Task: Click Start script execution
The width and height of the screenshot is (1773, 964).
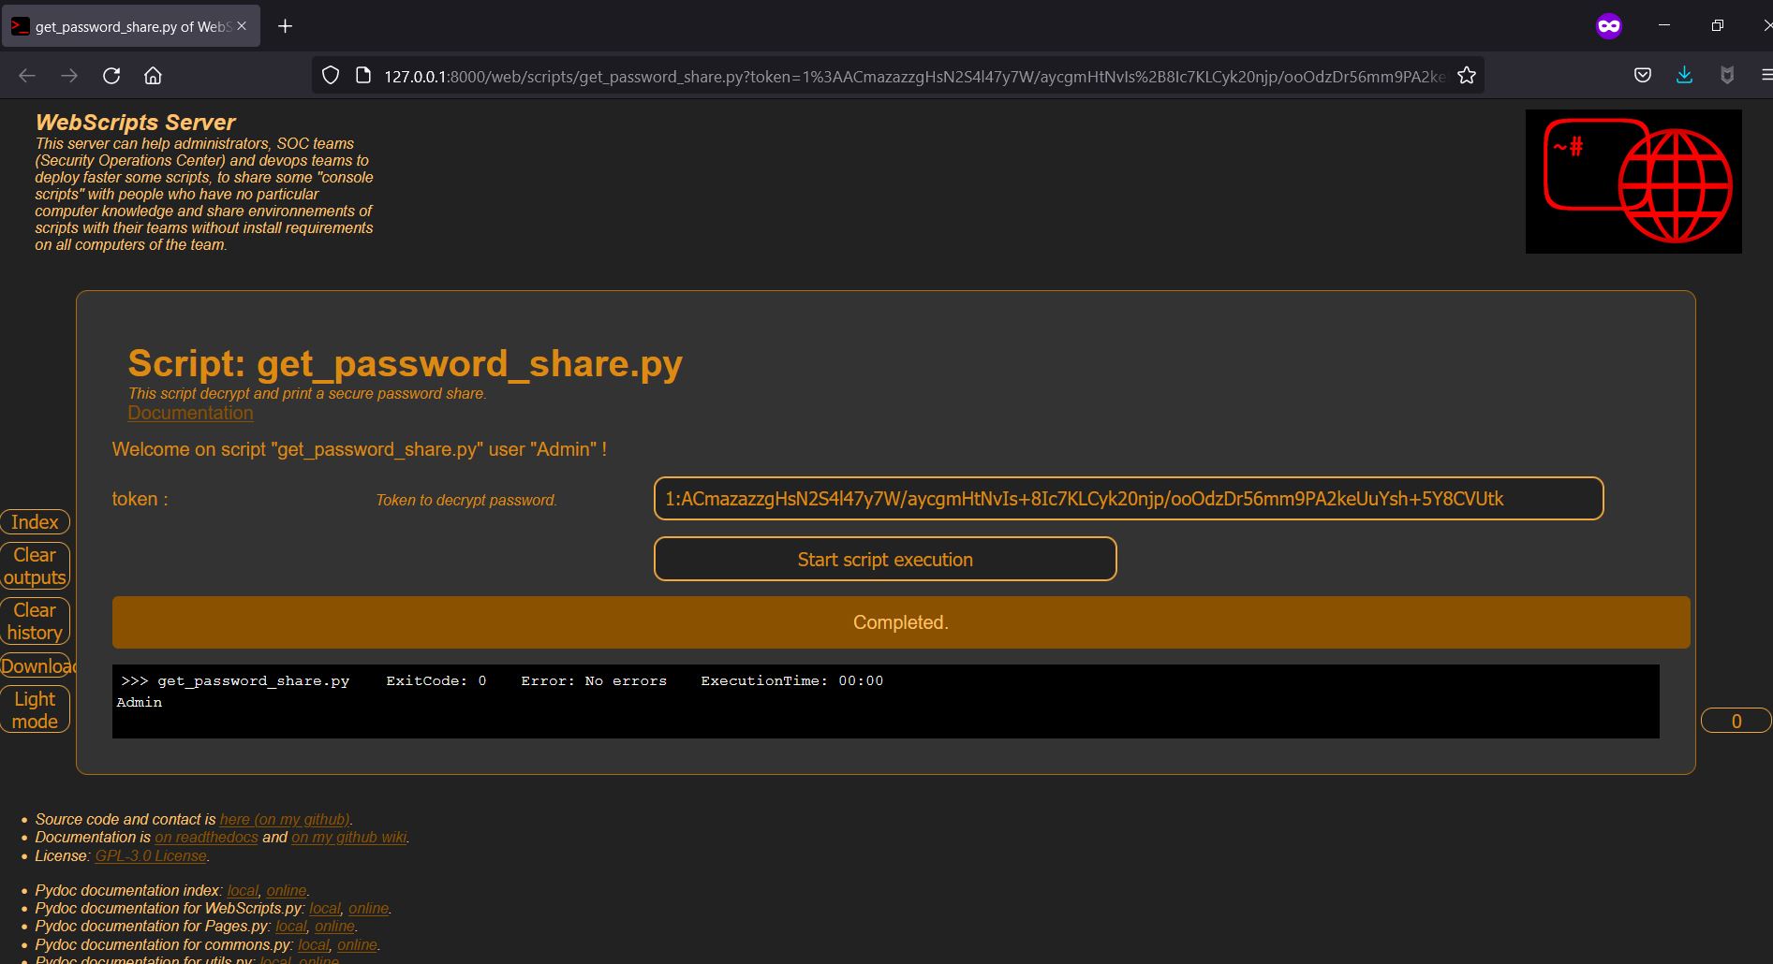Action: click(x=884, y=559)
